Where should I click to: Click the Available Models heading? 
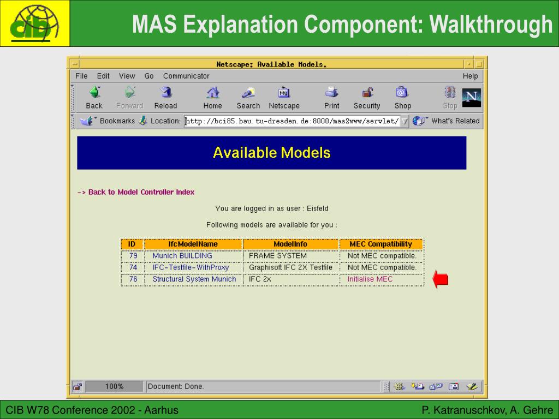(272, 153)
